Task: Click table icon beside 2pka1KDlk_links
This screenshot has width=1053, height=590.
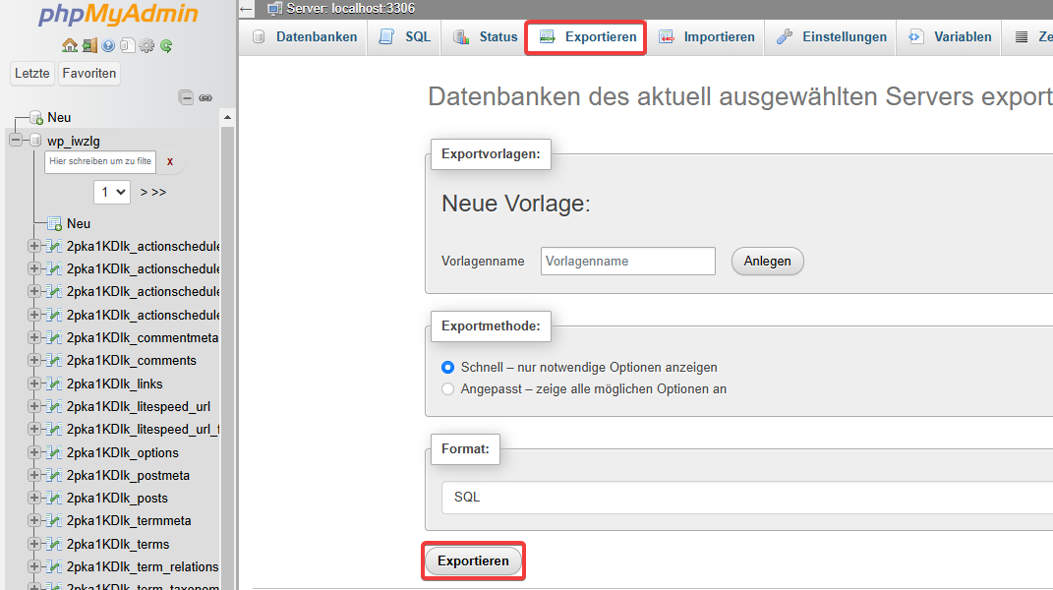Action: pyautogui.click(x=54, y=383)
